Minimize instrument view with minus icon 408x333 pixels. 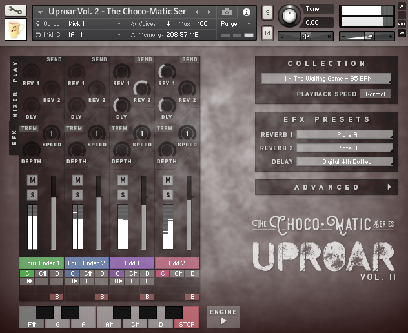pos(402,15)
